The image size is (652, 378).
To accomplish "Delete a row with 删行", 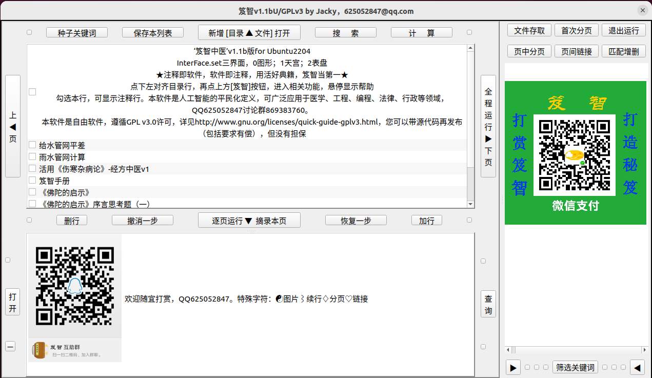I will click(x=71, y=221).
